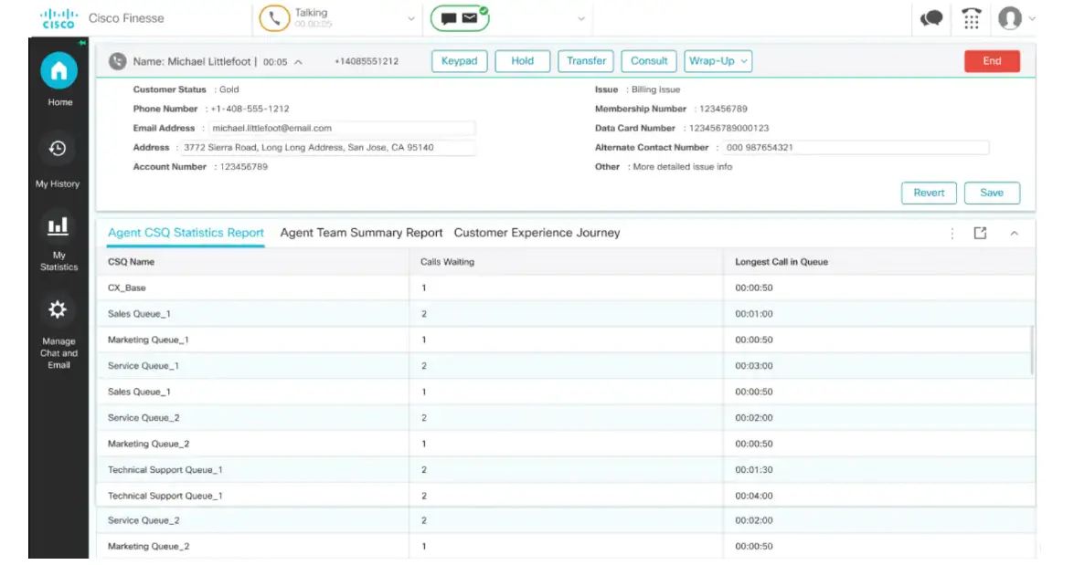Pop out the statistics report to new window

980,233
